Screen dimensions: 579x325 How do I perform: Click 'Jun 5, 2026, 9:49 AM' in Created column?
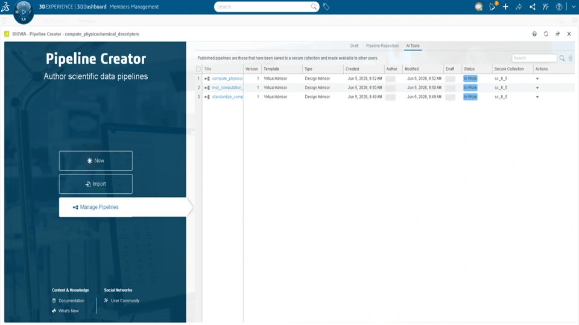365,97
